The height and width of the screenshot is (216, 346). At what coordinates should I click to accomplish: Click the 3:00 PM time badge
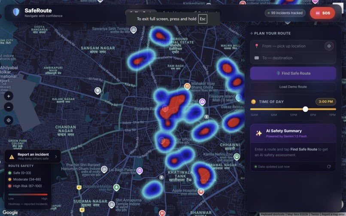(326, 102)
